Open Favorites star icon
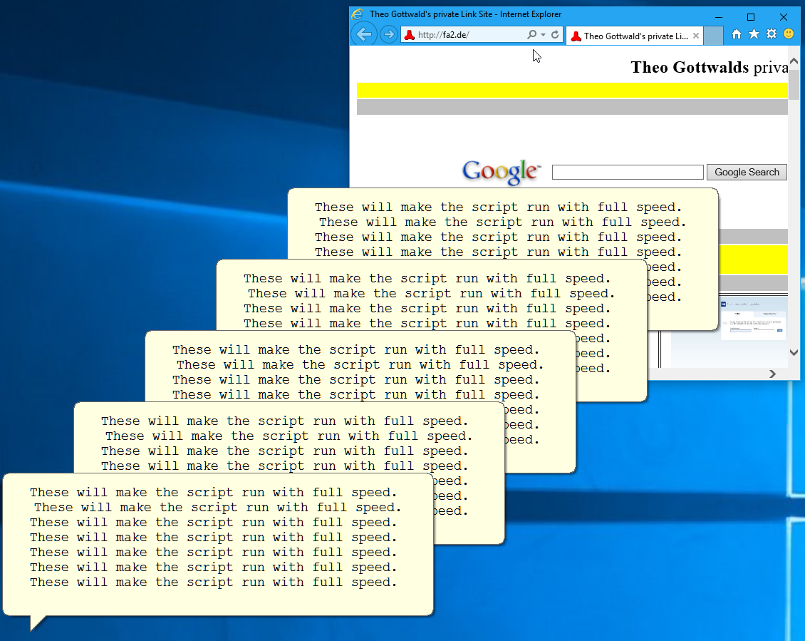Viewport: 805px width, 641px height. coord(754,34)
